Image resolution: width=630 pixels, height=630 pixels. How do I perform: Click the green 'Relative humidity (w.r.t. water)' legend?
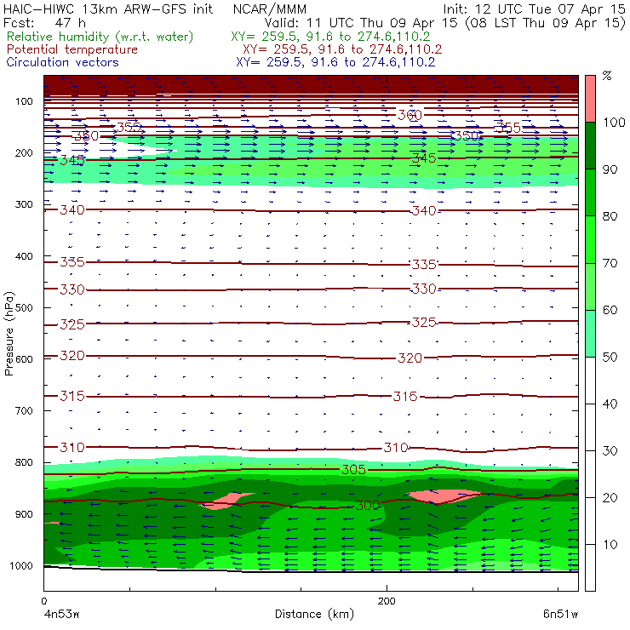pyautogui.click(x=100, y=37)
